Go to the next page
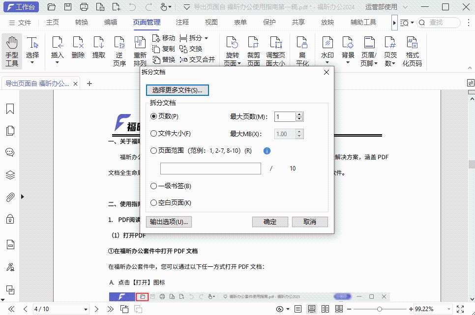 (x=97, y=309)
